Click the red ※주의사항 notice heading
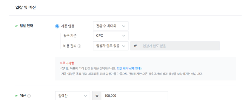The height and width of the screenshot is (112, 249). click(x=67, y=63)
